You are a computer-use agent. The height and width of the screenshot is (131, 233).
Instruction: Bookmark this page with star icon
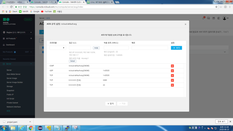(216, 7)
